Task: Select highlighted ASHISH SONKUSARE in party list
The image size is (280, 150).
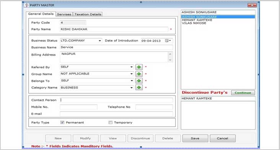Action: tap(218, 17)
